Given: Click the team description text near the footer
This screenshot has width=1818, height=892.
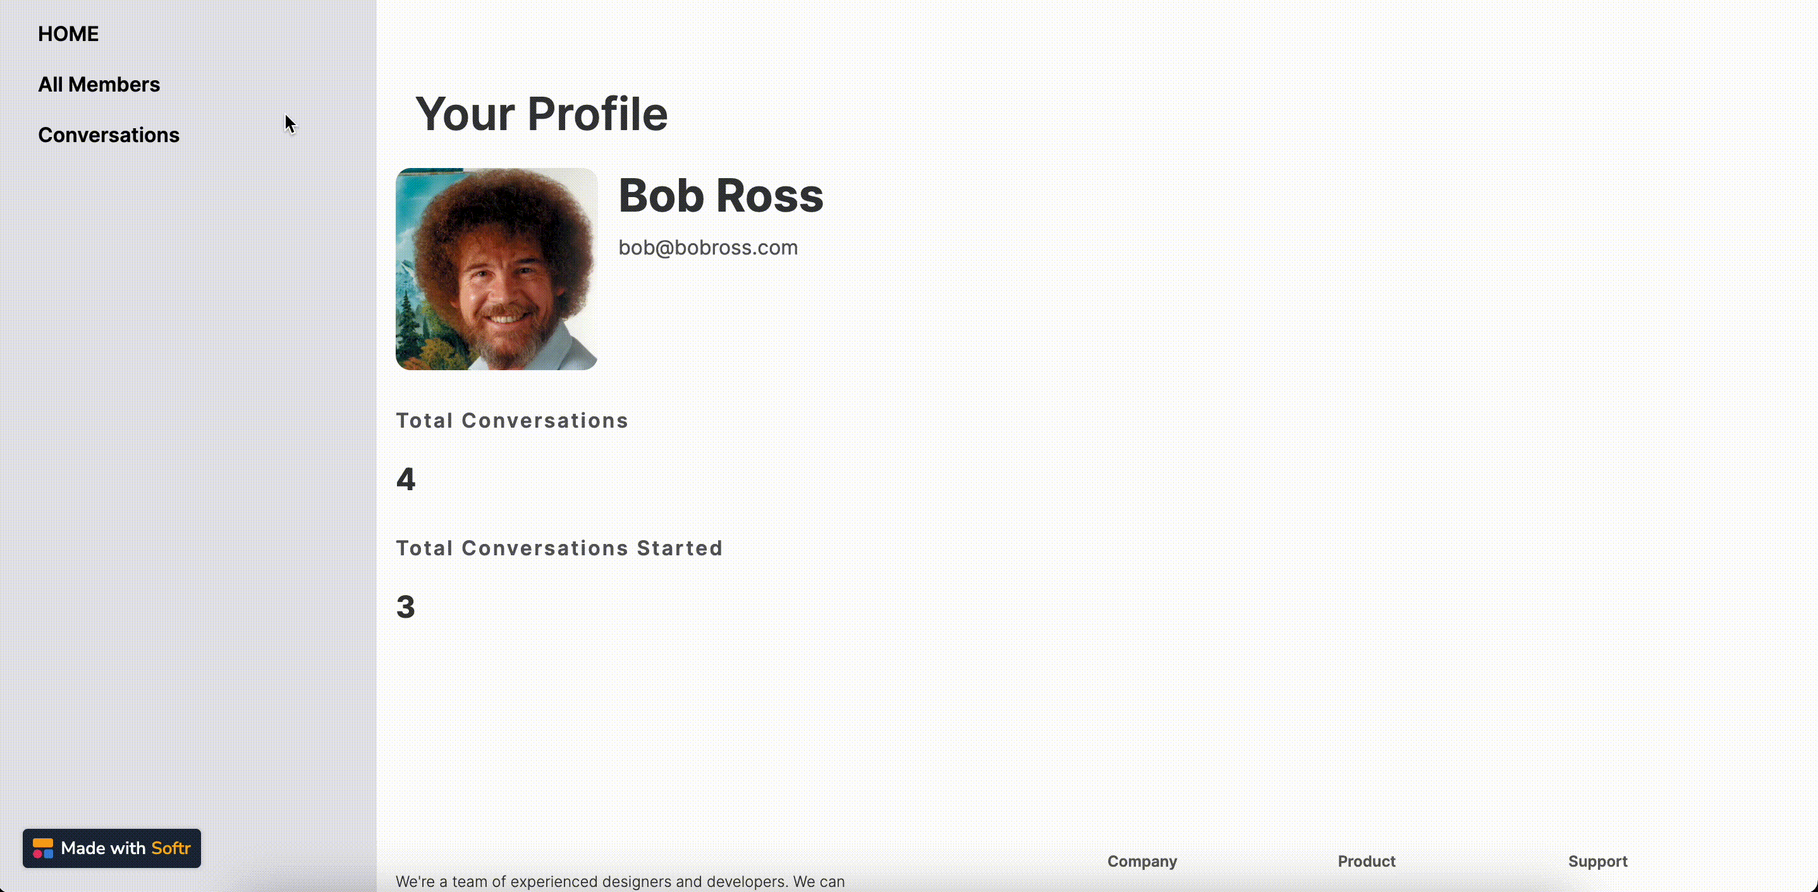Looking at the screenshot, I should click(x=620, y=881).
